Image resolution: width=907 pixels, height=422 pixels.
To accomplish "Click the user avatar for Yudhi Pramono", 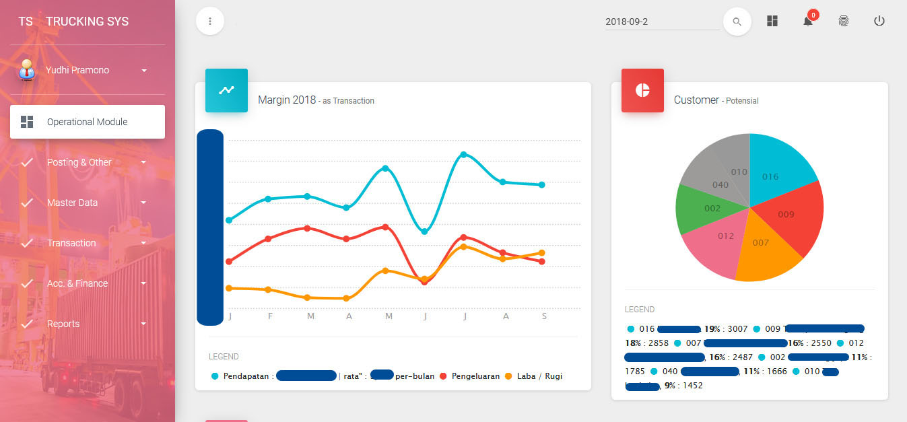I will (27, 70).
